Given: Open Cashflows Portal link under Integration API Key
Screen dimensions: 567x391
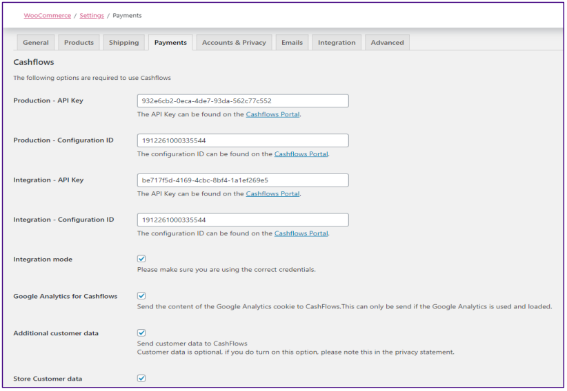Looking at the screenshot, I should [x=272, y=194].
